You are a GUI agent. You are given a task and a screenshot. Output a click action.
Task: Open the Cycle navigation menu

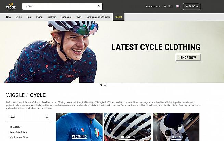coord(19,17)
